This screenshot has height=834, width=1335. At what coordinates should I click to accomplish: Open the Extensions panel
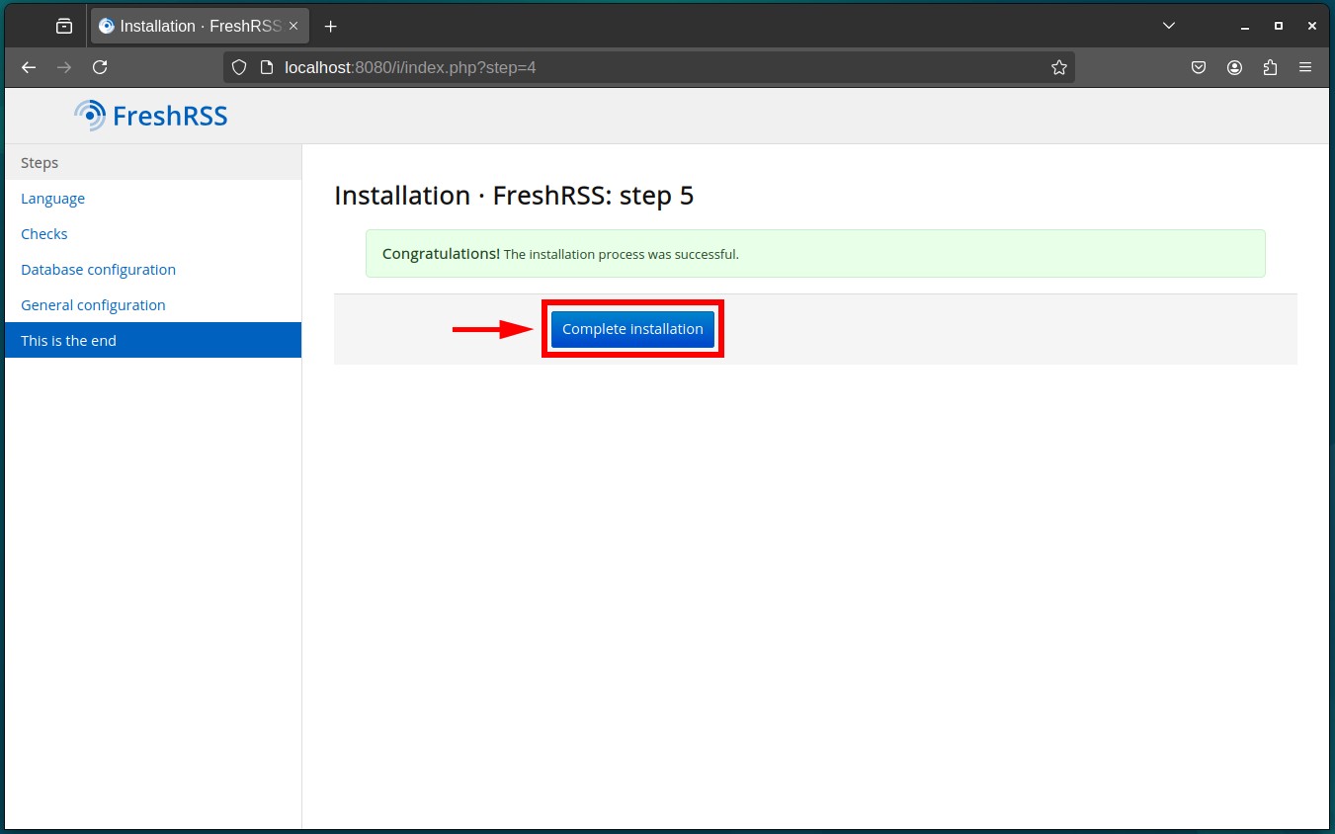[1270, 67]
